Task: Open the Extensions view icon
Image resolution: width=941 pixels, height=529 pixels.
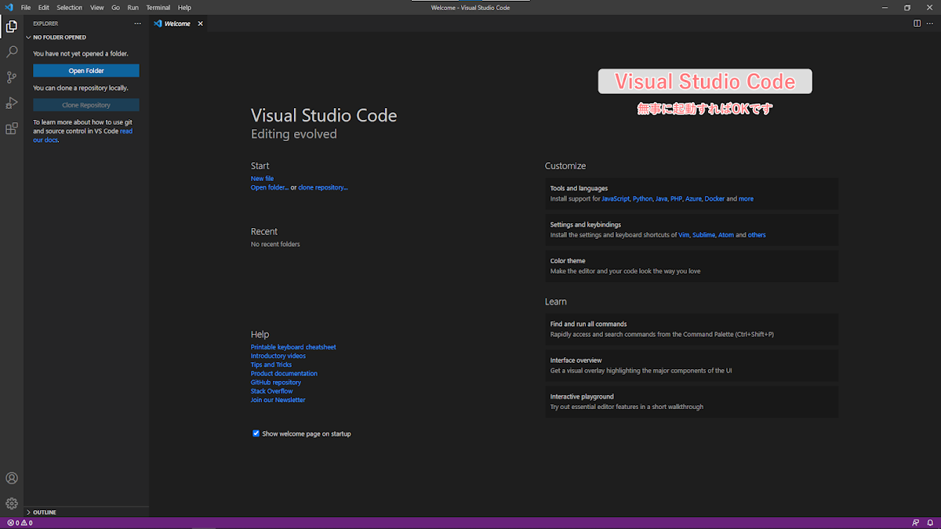Action: point(12,129)
